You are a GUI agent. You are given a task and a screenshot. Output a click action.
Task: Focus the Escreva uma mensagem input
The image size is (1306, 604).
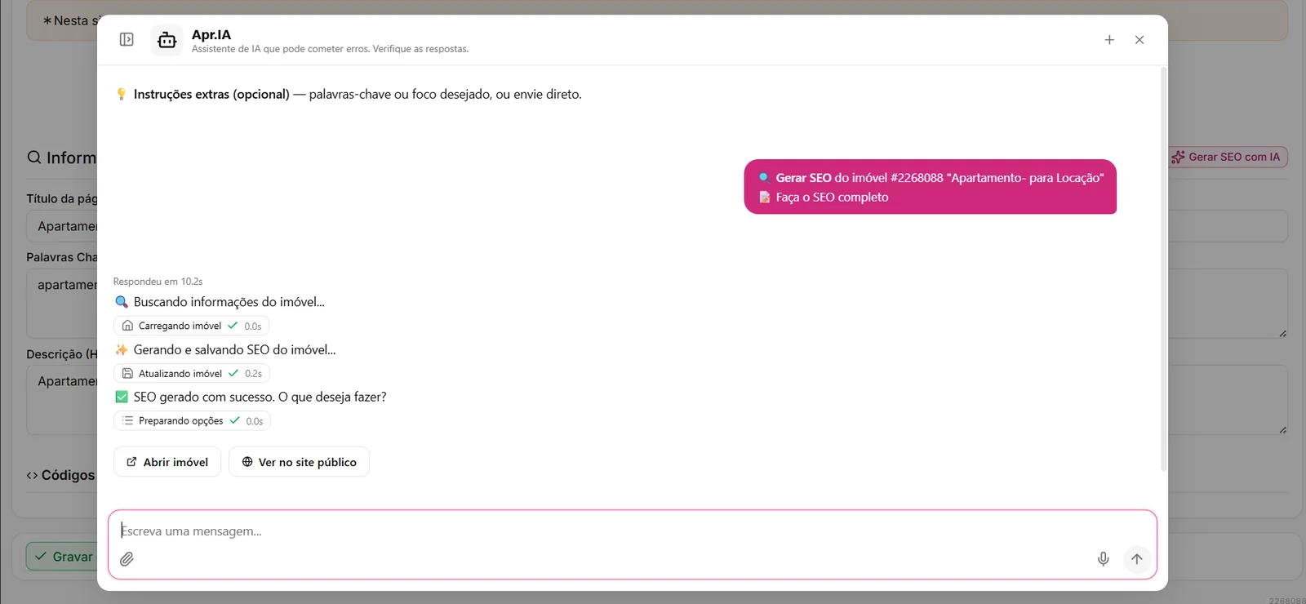pos(632,531)
